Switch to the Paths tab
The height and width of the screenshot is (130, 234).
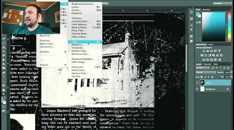pyautogui.click(x=216, y=64)
